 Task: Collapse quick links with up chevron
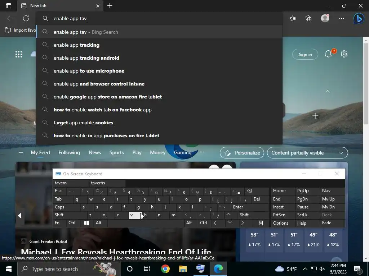[327, 91]
